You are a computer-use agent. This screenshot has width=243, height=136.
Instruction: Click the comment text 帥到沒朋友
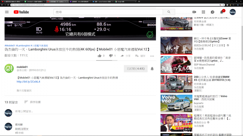22,129
